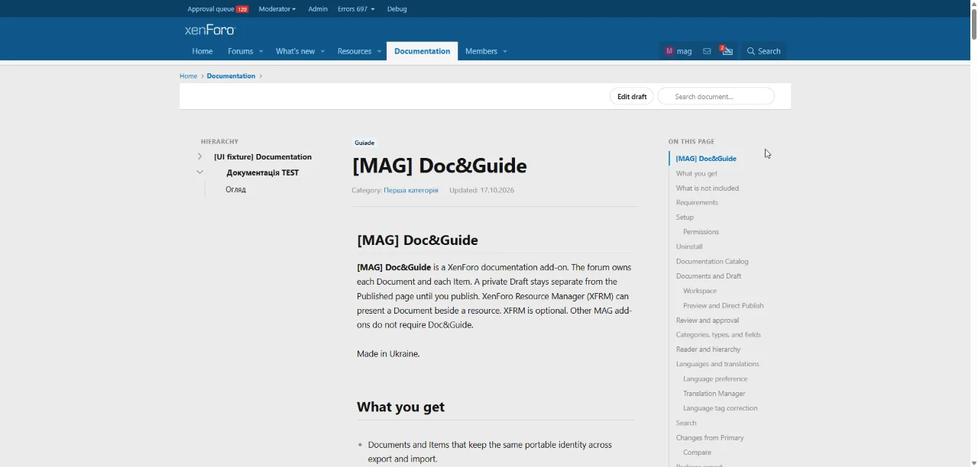Viewport: 978px width, 467px height.
Task: Click the Home breadcrumb link
Action: pyautogui.click(x=188, y=76)
